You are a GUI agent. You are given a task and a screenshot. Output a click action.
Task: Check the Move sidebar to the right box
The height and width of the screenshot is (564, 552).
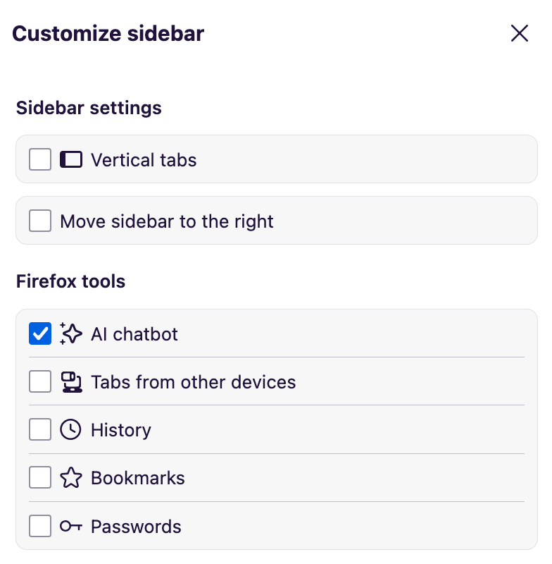pos(40,221)
